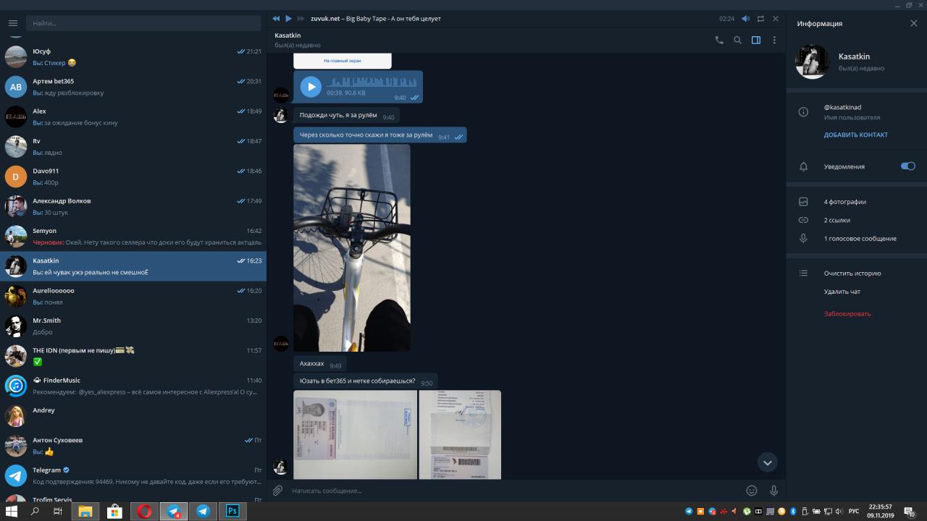Play the Big Baby Tape track
927x521 pixels.
pyautogui.click(x=288, y=18)
